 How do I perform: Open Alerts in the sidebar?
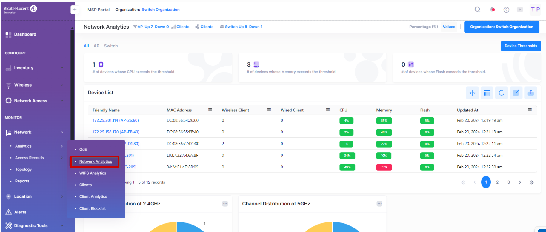[x=20, y=212]
